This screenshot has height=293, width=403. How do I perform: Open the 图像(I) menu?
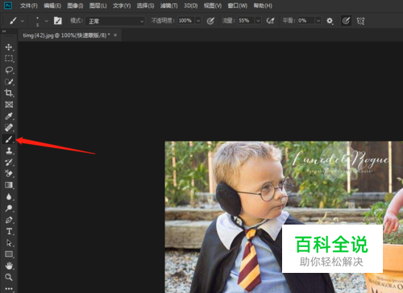tap(75, 6)
